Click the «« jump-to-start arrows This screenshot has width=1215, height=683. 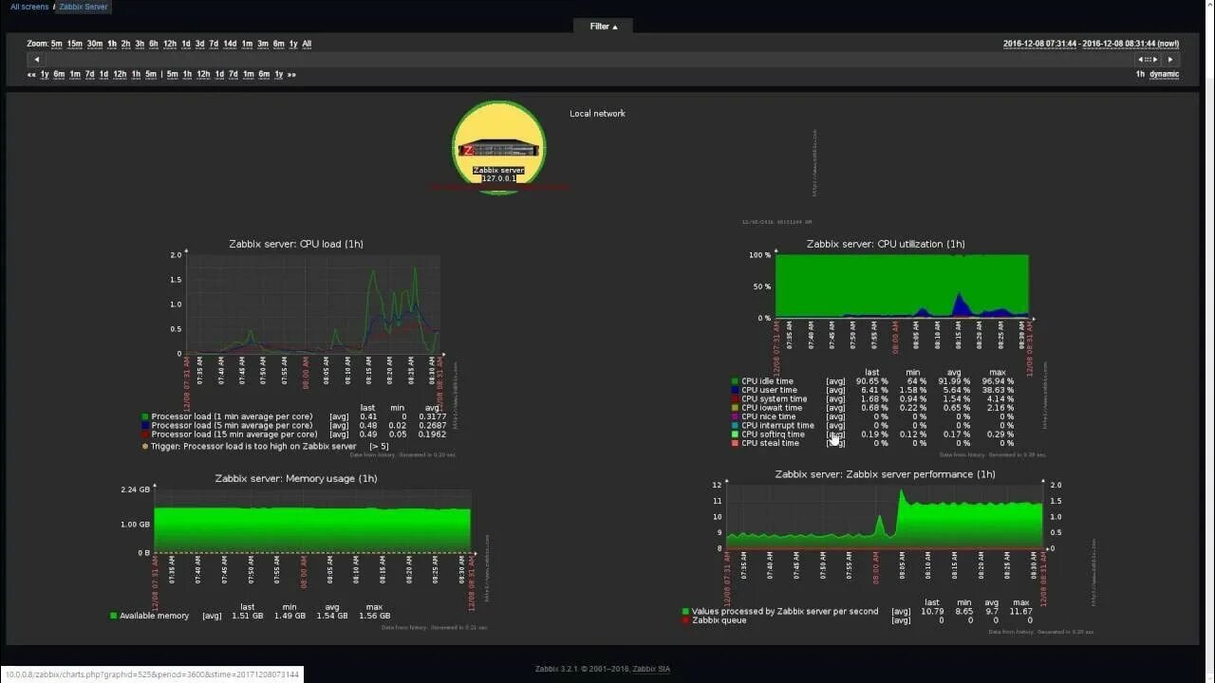31,74
